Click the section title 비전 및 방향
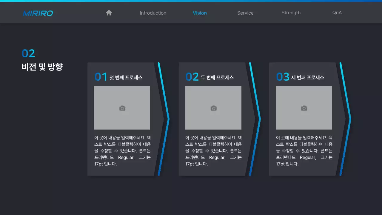The image size is (382, 215). click(x=42, y=67)
